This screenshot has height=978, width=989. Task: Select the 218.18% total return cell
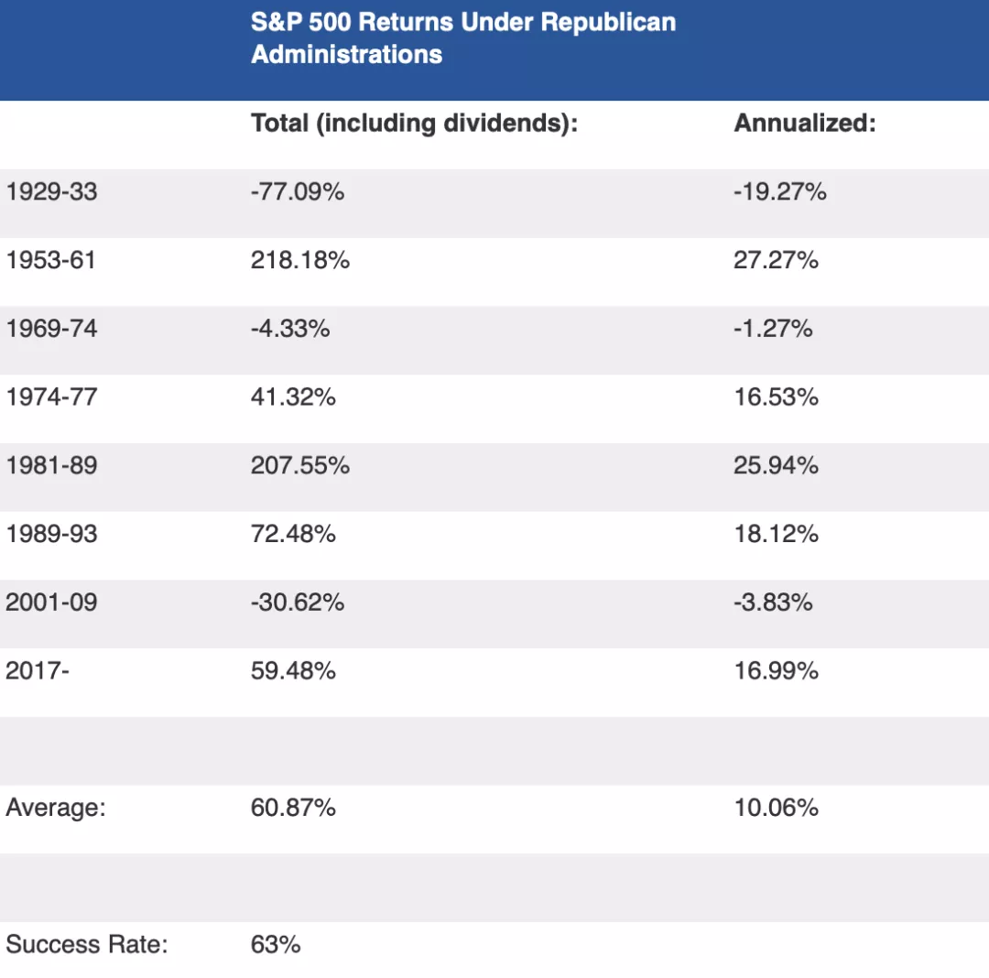pyautogui.click(x=299, y=261)
